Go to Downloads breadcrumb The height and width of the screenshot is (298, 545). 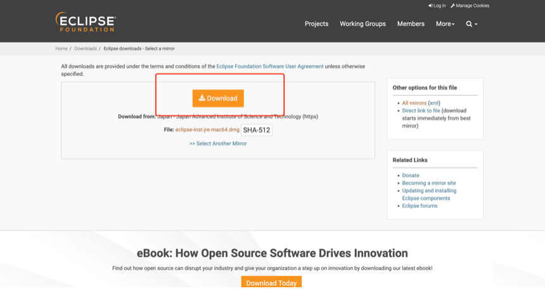(86, 49)
